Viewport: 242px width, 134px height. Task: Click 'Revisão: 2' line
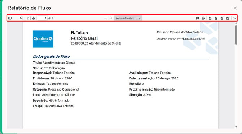[x=137, y=84]
